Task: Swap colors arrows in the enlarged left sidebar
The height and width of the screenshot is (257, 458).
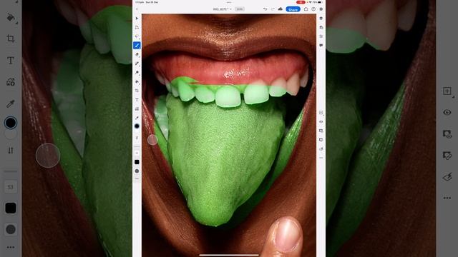Action: click(11, 151)
